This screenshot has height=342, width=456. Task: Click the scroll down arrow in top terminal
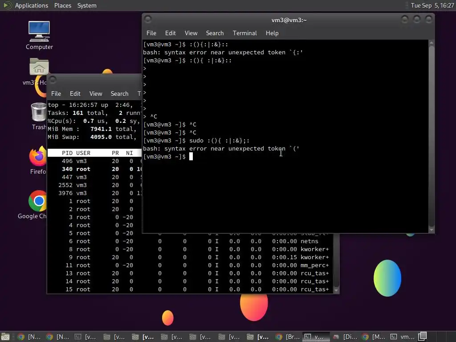(336, 290)
